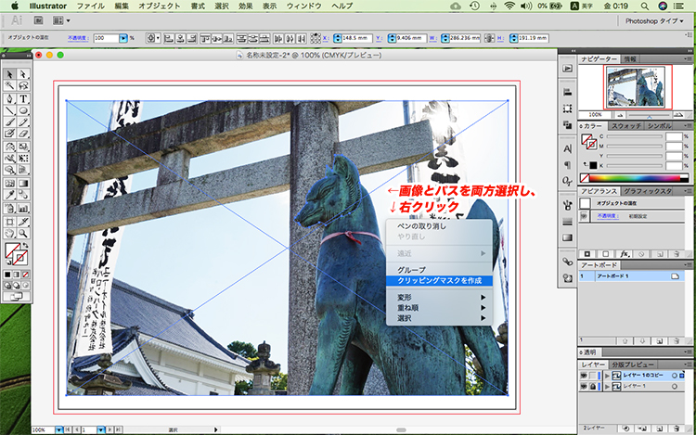Select the black arrow Selection tool
The height and width of the screenshot is (435, 696).
9,74
